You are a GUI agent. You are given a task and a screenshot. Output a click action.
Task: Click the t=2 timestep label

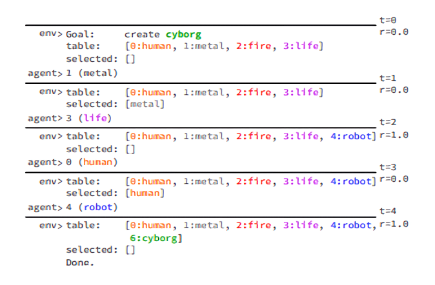388,122
